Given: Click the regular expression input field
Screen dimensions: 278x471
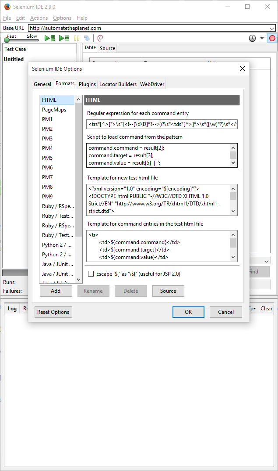Looking at the screenshot, I should point(162,124).
